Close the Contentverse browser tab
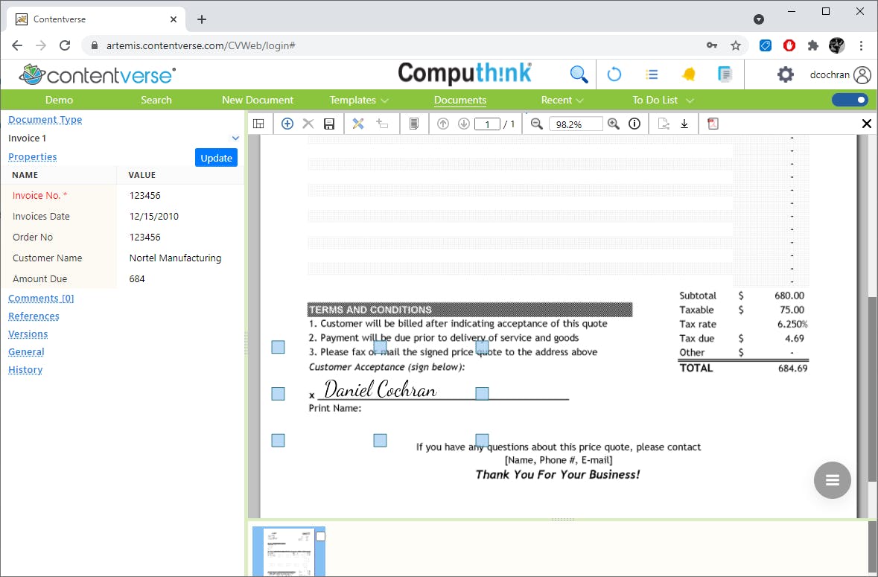878x577 pixels. pos(174,19)
